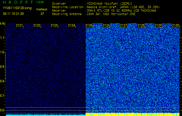Click location text Nagoya Aichi-pref. JAPAN
Viewport: 182px width, 116px height.
[x=108, y=7]
